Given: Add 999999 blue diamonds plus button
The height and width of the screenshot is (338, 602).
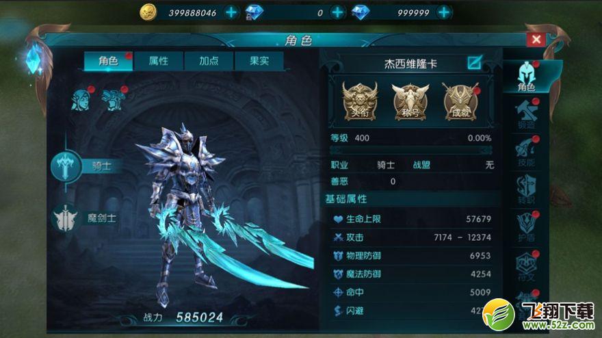Looking at the screenshot, I should tap(444, 13).
